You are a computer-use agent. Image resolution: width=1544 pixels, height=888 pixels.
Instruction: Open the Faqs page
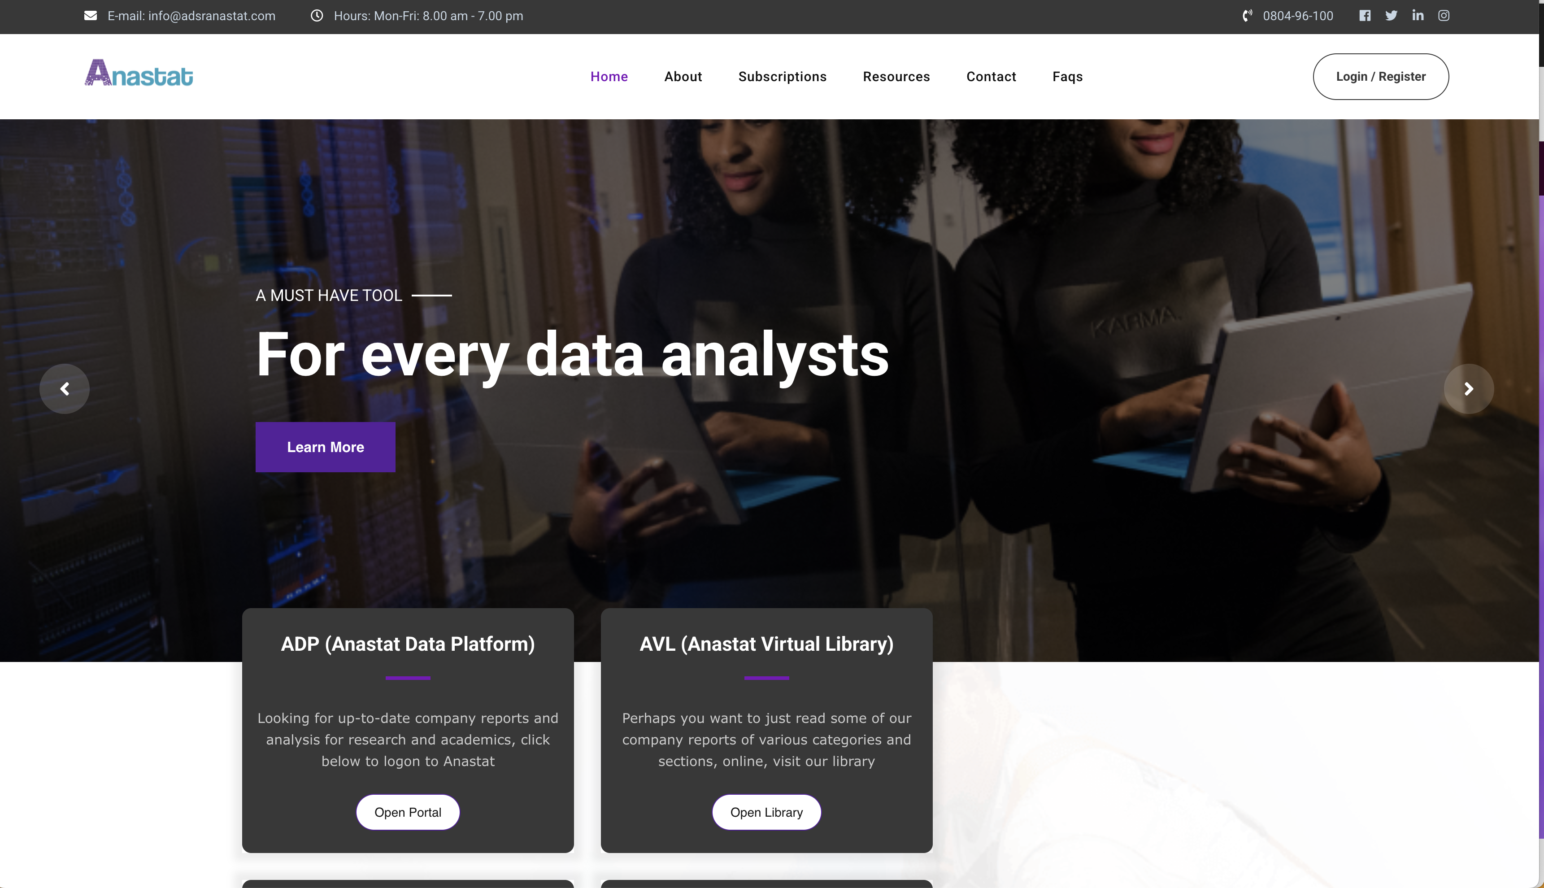coord(1067,77)
